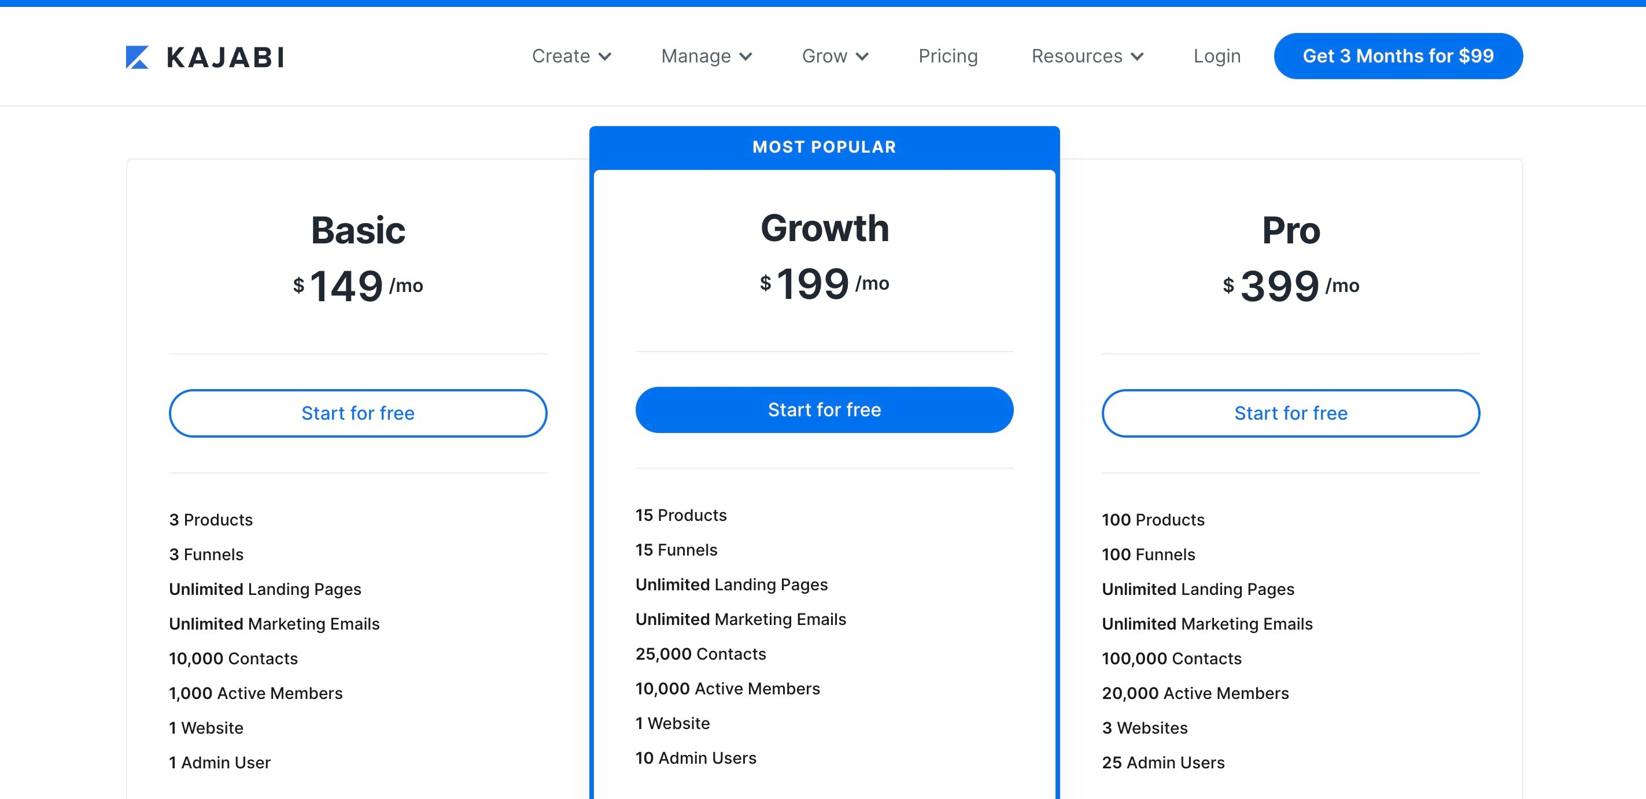Click the KAJABI wordmark in header
Viewport: 1646px width, 799px height.
coord(226,57)
